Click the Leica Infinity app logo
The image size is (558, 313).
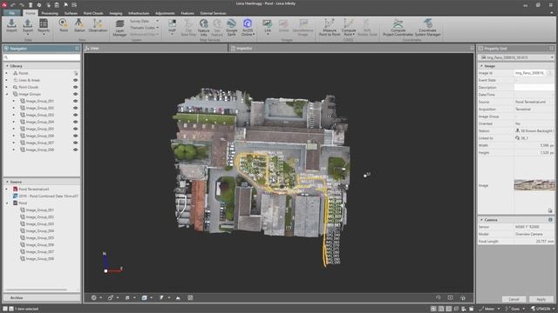4,5
